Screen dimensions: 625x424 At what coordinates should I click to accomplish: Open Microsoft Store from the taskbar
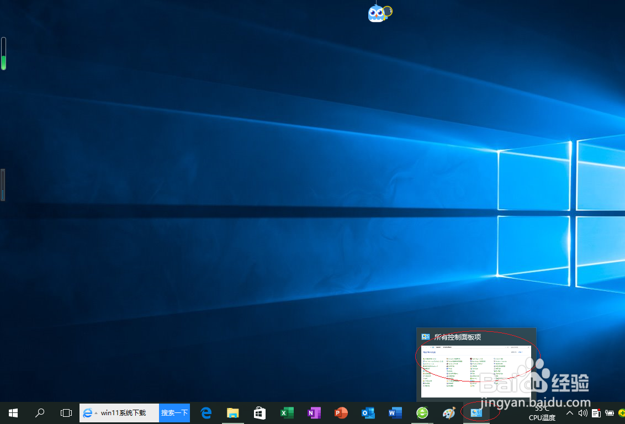260,413
